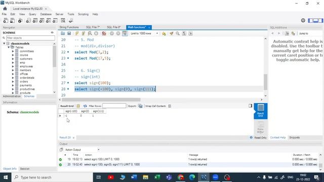Execute script with lightning bolt icon
This screenshot has width=324, height=182.
77,33
